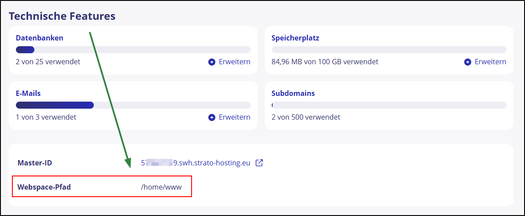This screenshot has width=525, height=216.
Task: Select the text '2 von 500 verwendet'
Action: tap(306, 117)
